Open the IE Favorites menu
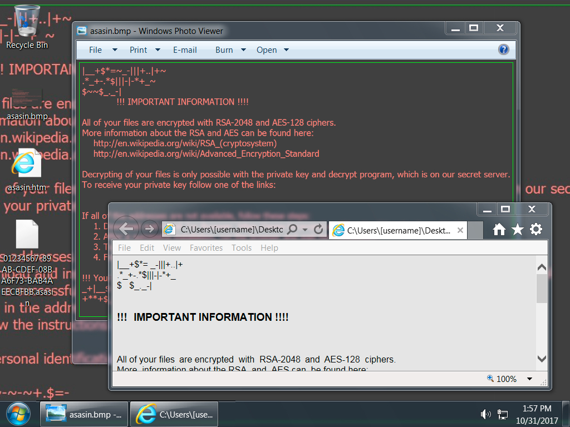Image resolution: width=570 pixels, height=427 pixels. click(x=206, y=247)
